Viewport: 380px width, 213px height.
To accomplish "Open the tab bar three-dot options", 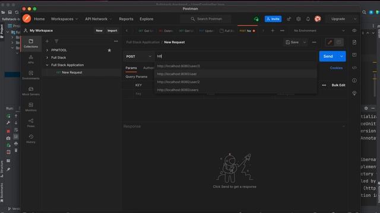I will point(282,31).
